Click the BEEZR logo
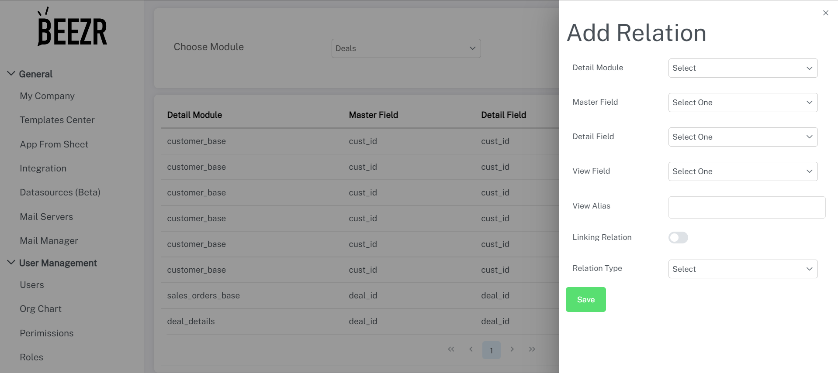 [72, 27]
